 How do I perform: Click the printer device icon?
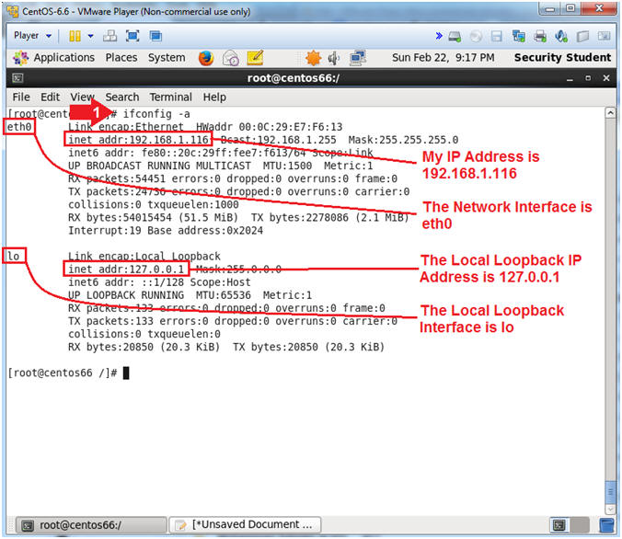click(x=540, y=37)
